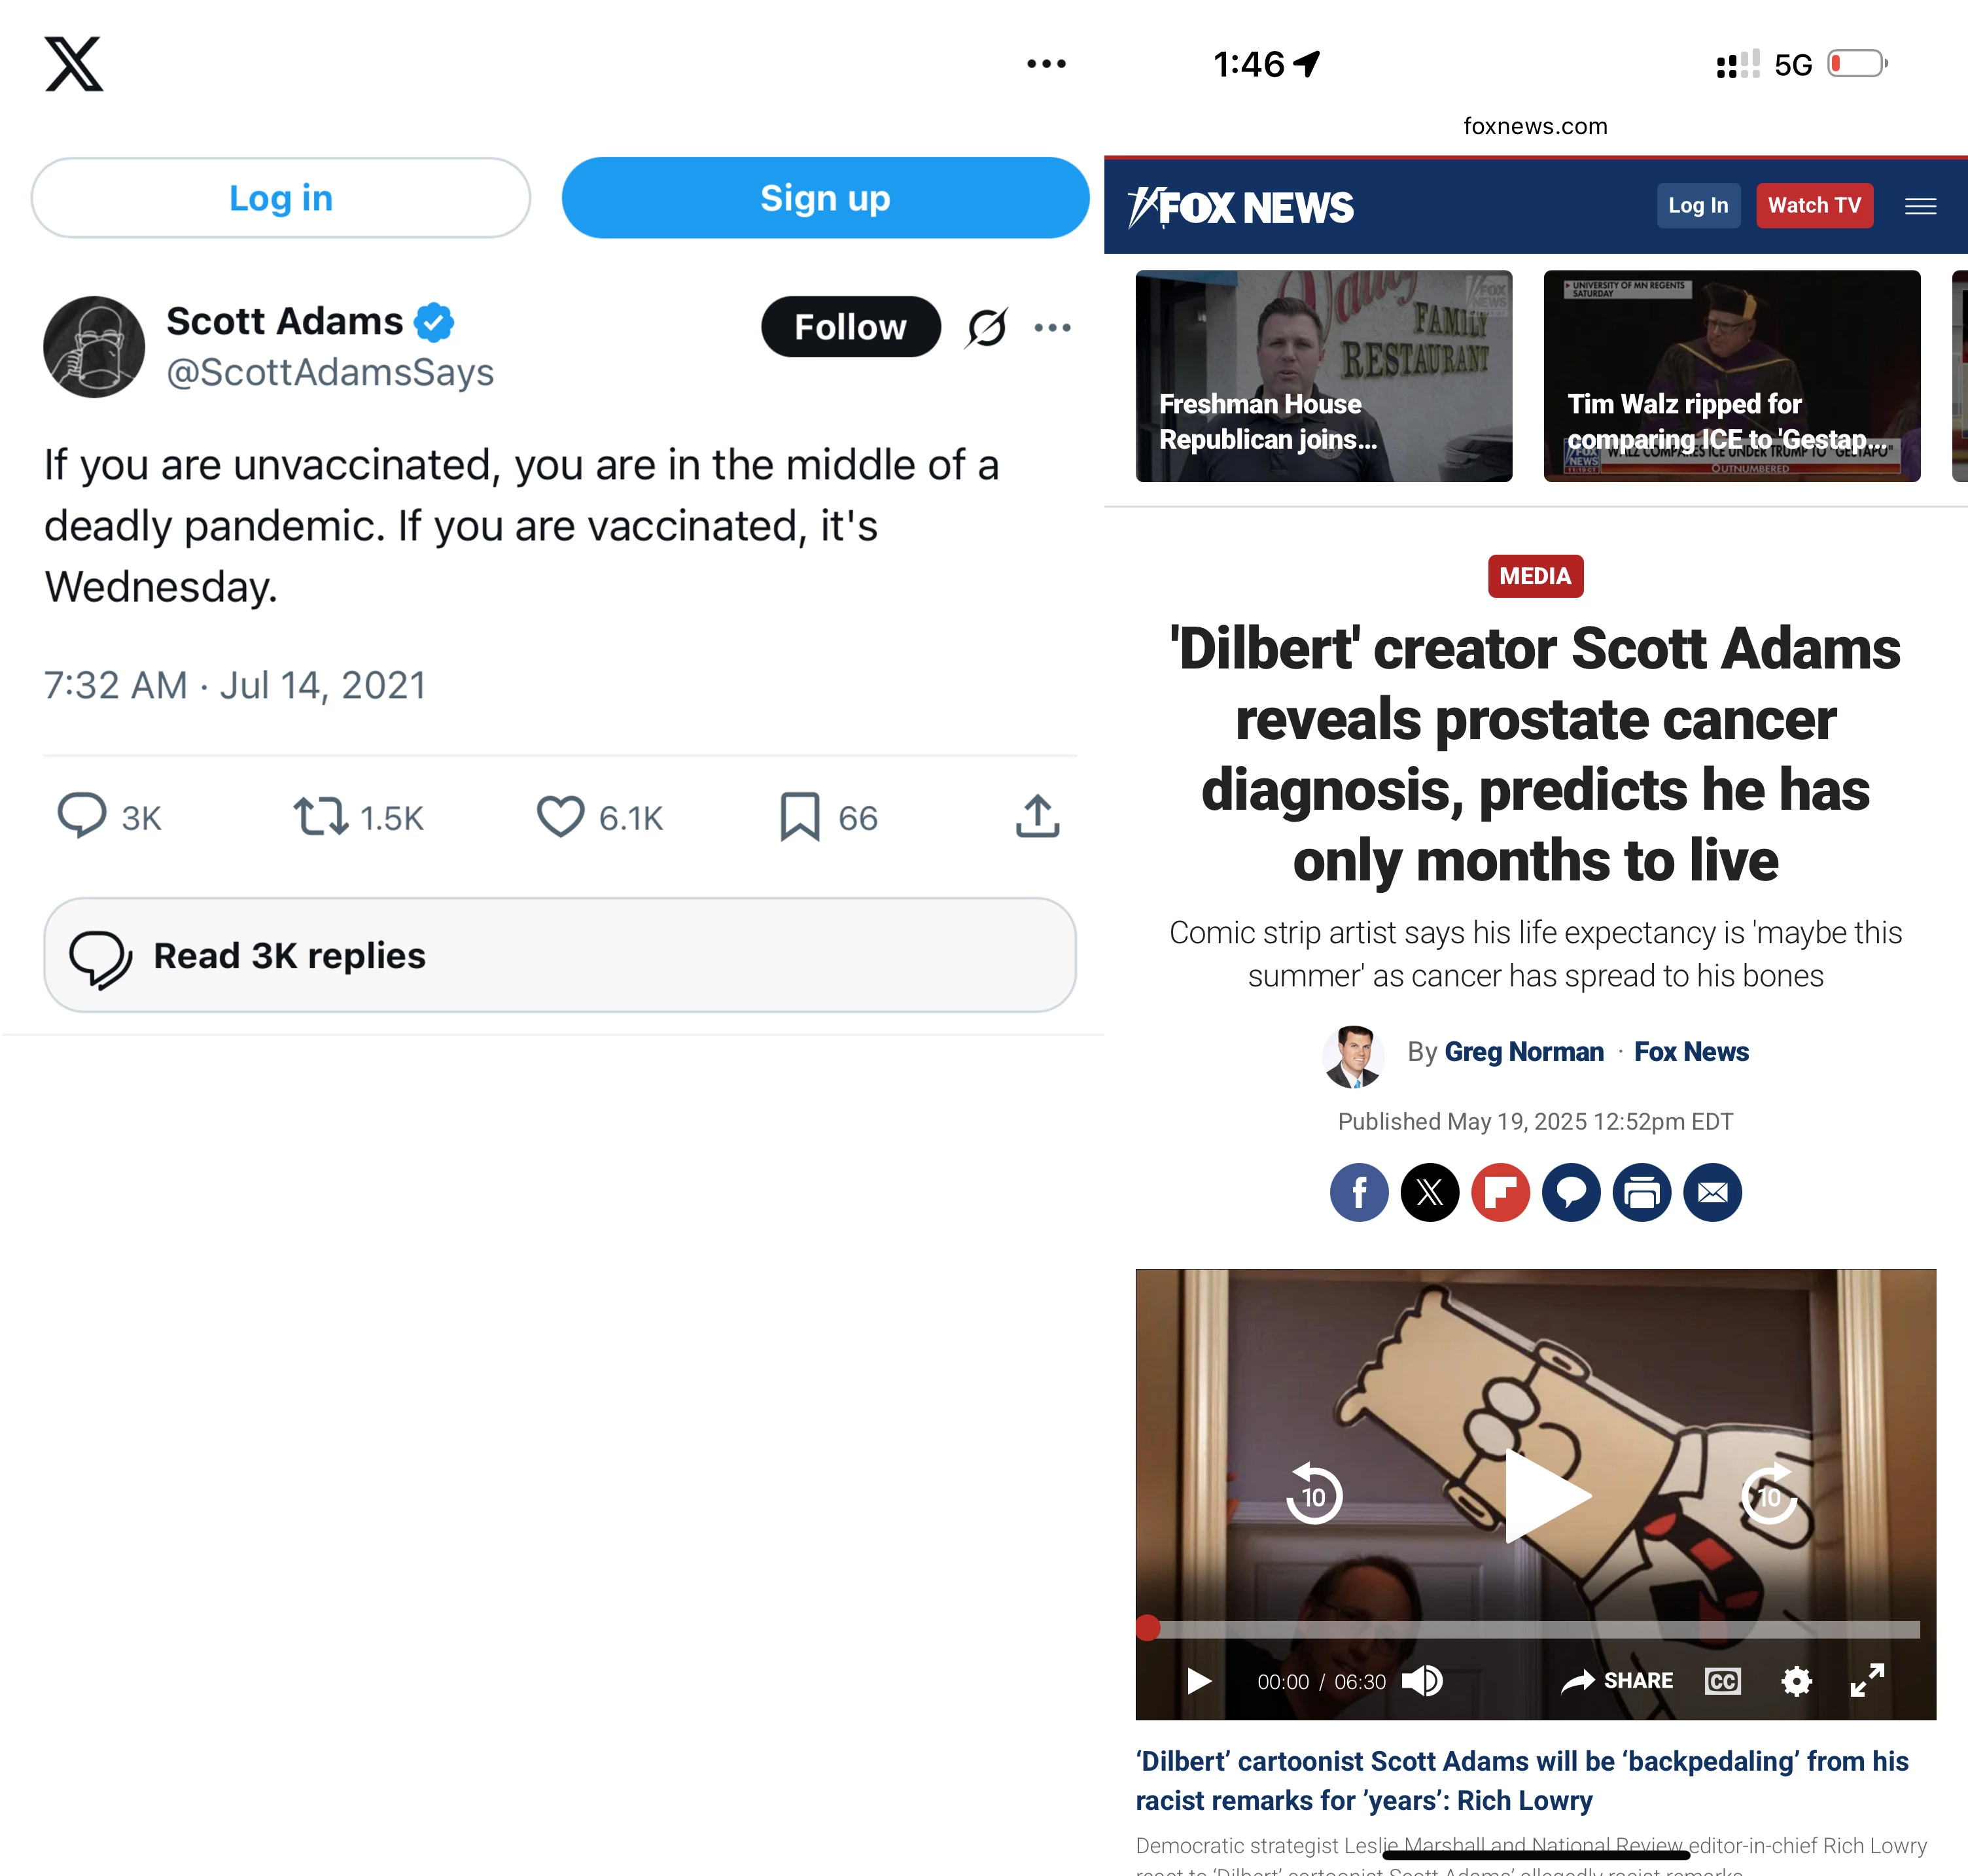The image size is (1968, 1876).
Task: Bookmark the tweet with bookmark icon
Action: 800,817
